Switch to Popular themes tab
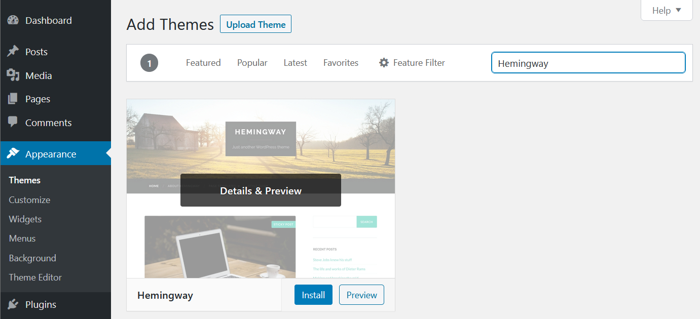The width and height of the screenshot is (700, 319). (x=252, y=63)
